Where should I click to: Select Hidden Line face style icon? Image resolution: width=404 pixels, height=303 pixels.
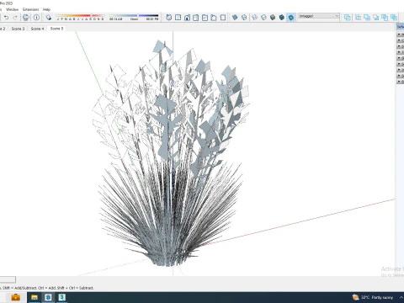[263, 18]
